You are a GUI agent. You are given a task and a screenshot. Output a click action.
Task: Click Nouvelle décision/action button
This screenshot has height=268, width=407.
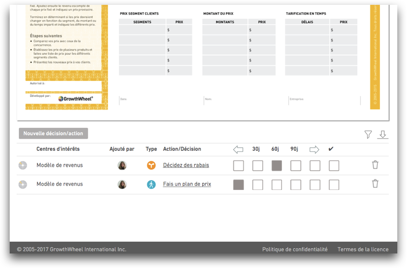[x=53, y=133]
